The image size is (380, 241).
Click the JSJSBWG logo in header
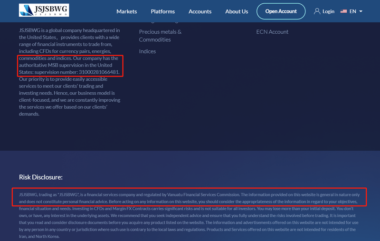[44, 10]
